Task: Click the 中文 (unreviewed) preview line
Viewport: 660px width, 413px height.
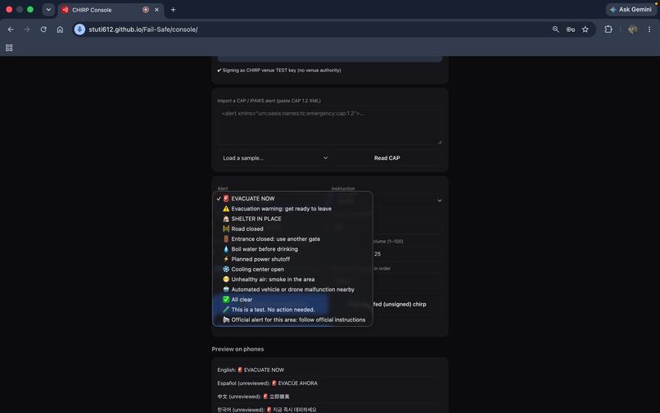Action: coord(253,397)
